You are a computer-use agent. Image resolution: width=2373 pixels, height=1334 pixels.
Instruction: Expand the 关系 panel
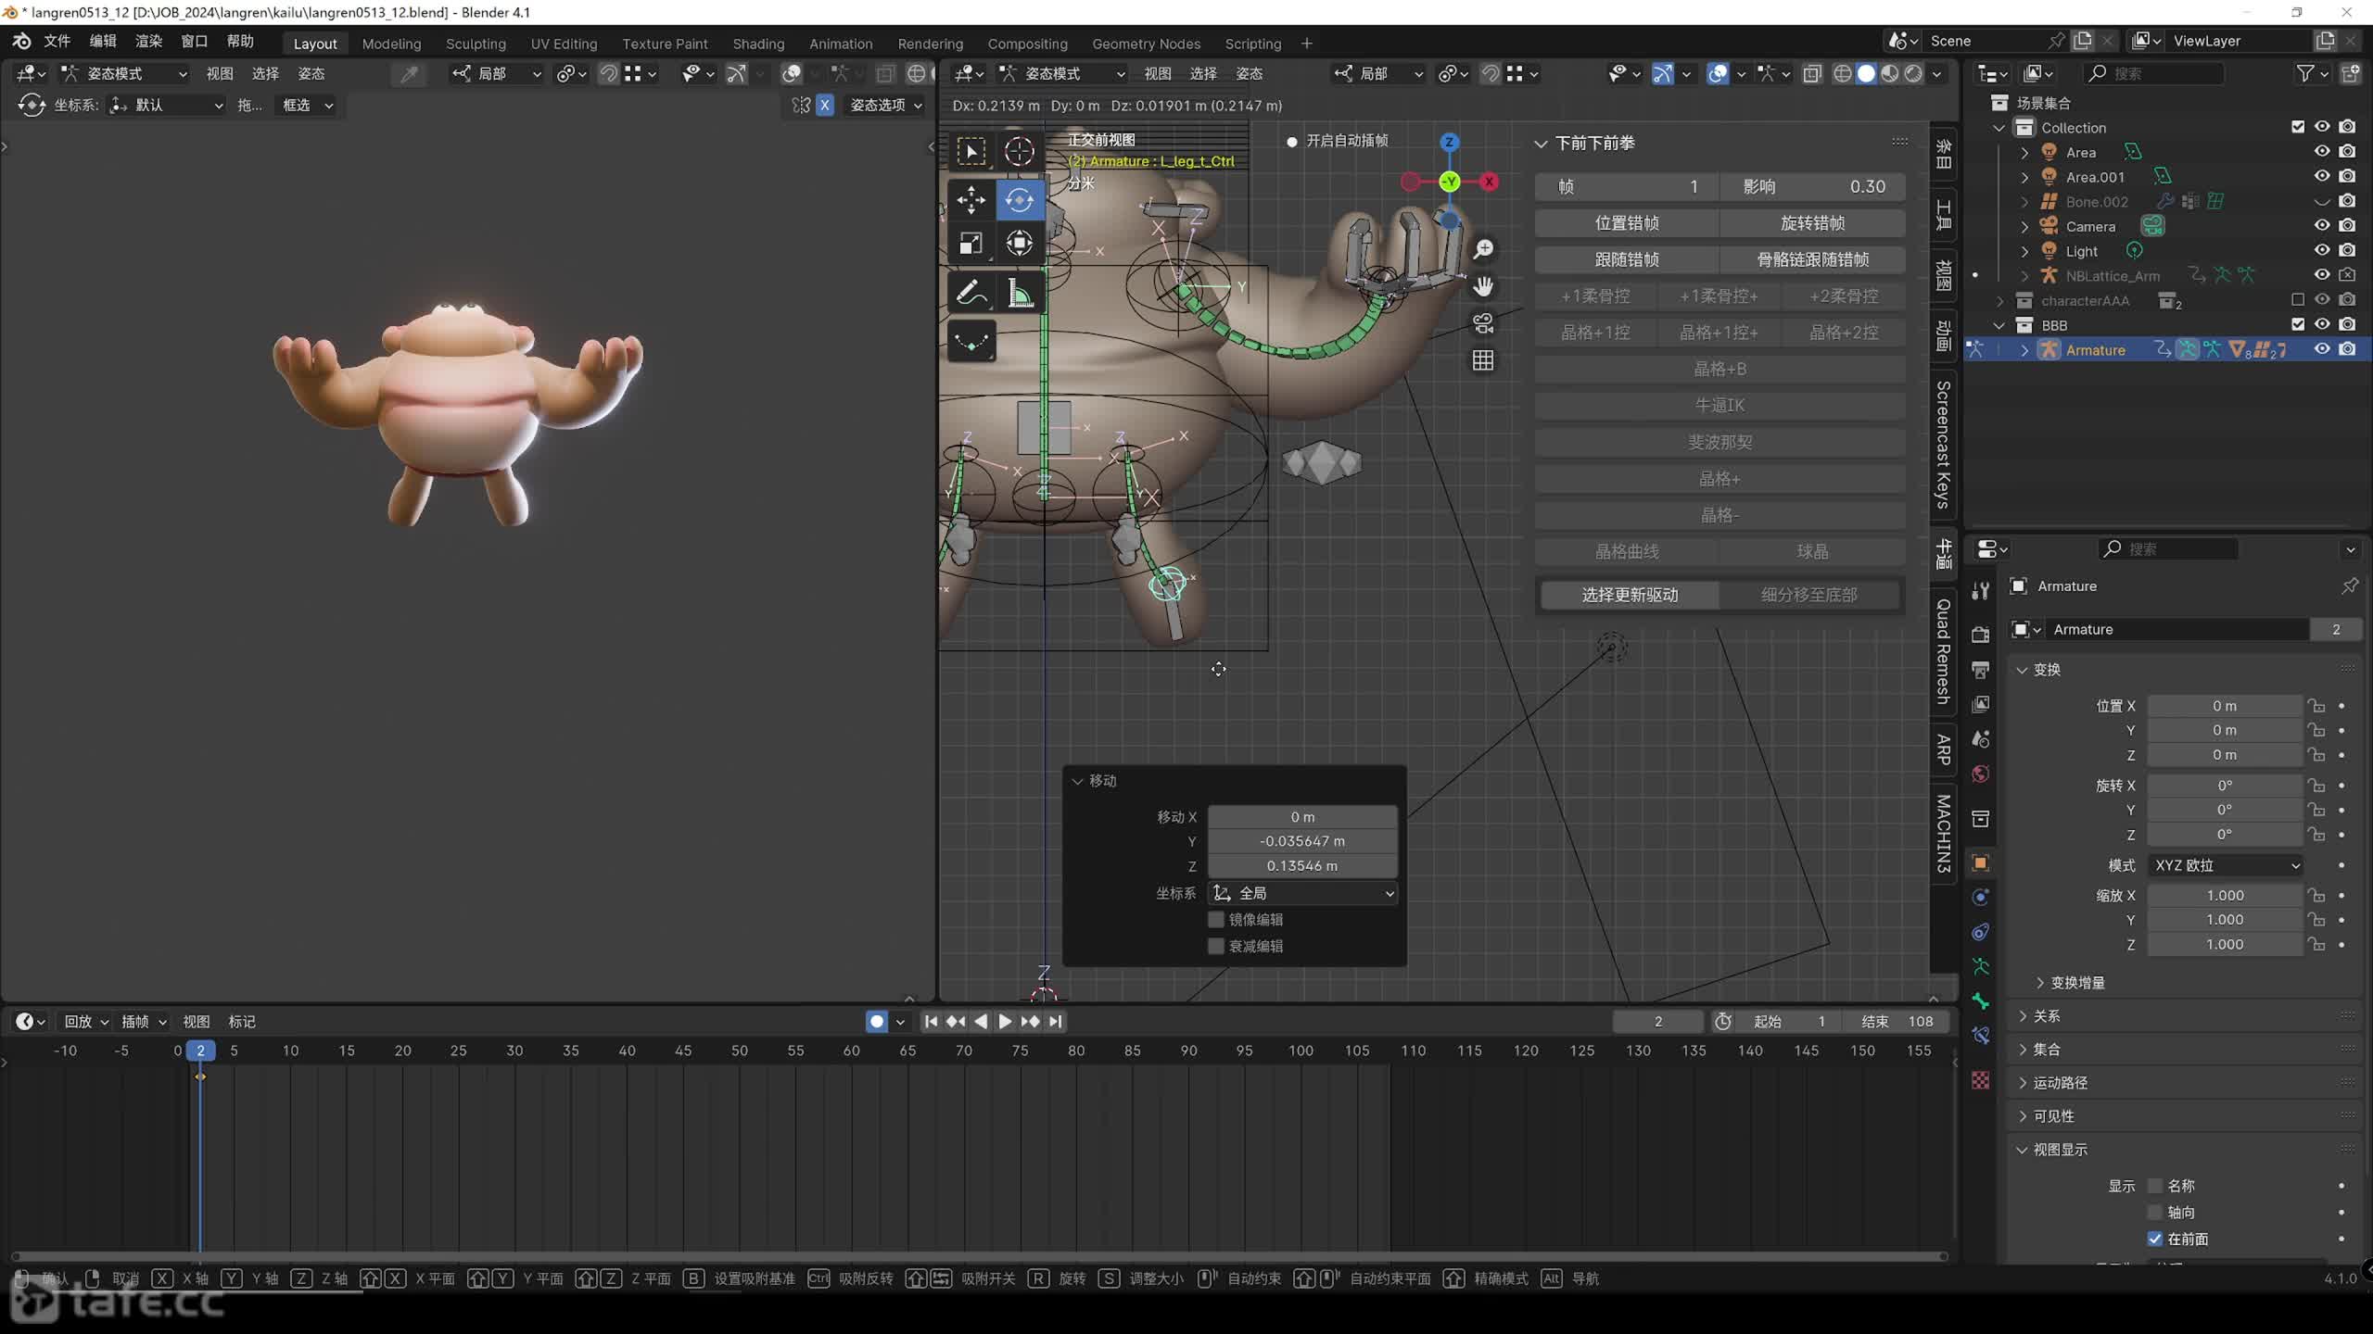point(2047,1016)
